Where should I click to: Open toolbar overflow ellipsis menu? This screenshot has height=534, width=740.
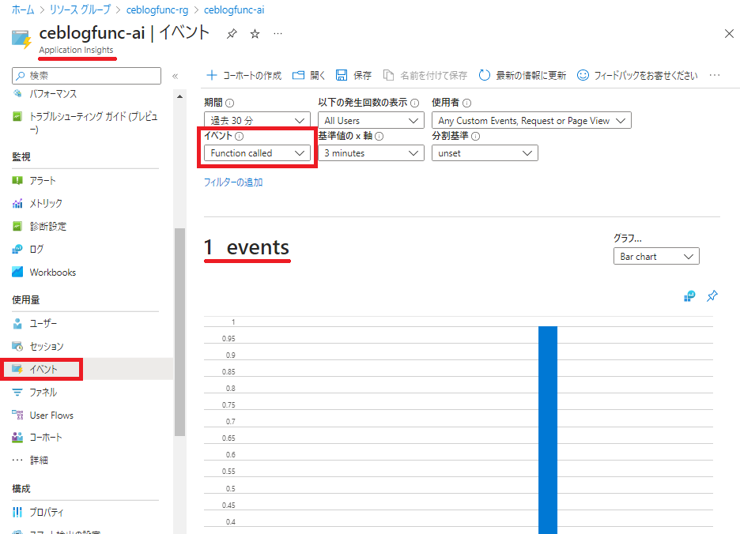click(715, 76)
